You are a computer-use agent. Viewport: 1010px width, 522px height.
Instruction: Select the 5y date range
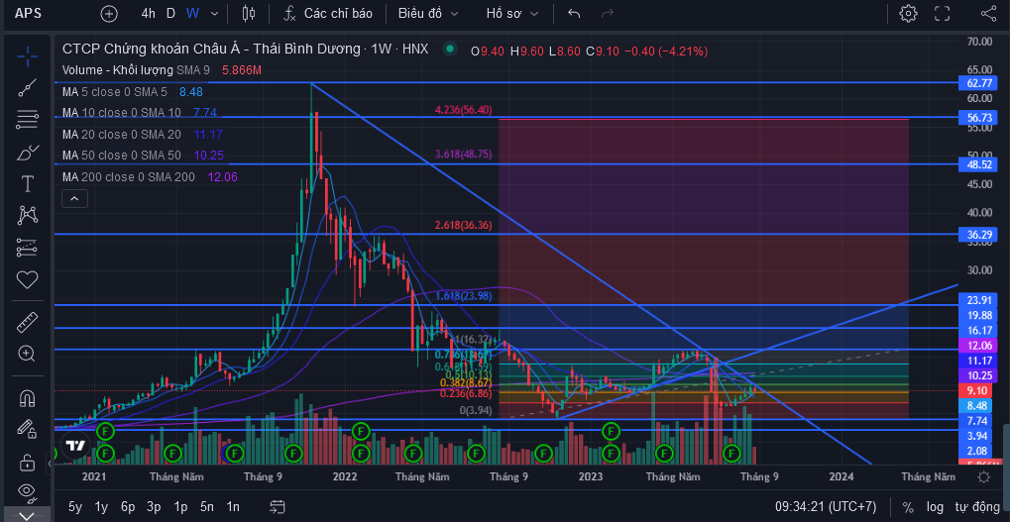click(75, 506)
